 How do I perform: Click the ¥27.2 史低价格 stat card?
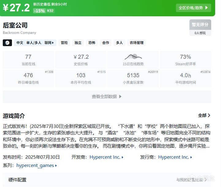point(81,60)
